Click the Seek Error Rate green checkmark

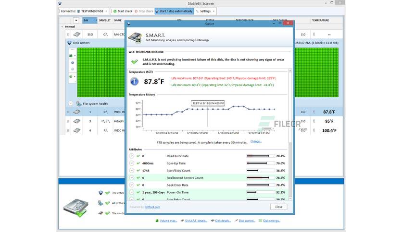point(138,185)
